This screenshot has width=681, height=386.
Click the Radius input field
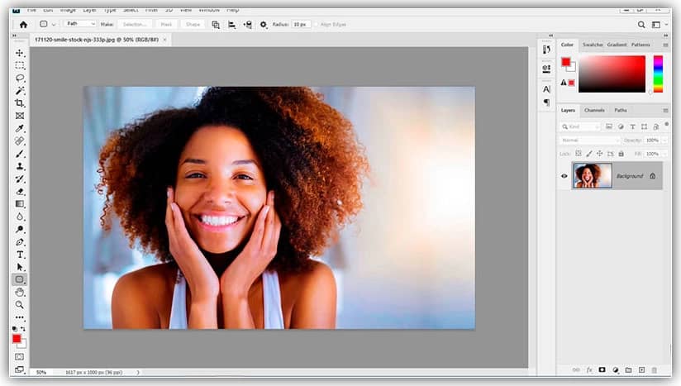click(301, 25)
